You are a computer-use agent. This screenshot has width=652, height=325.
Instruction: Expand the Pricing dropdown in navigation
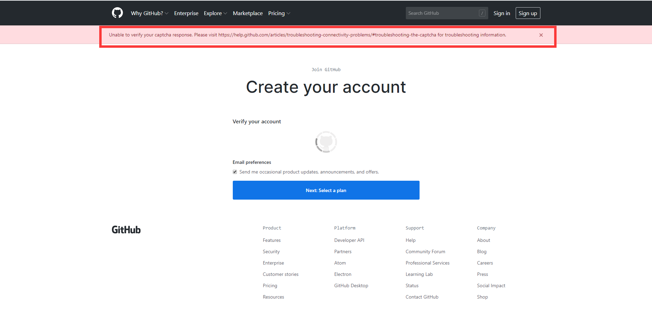(279, 13)
